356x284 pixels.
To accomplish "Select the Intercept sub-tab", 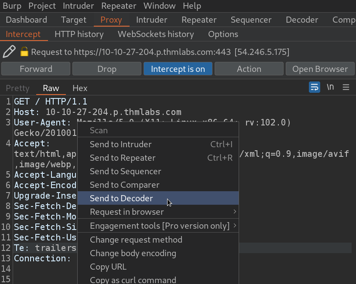I will 23,34.
